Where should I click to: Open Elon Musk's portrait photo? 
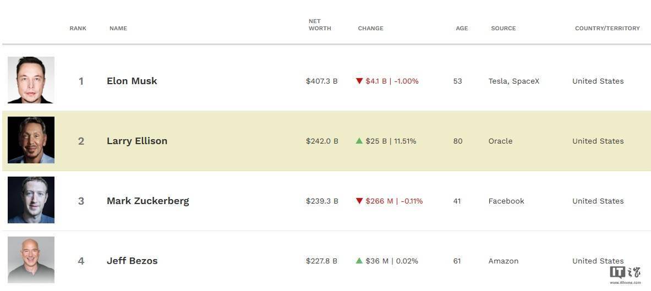coord(31,80)
